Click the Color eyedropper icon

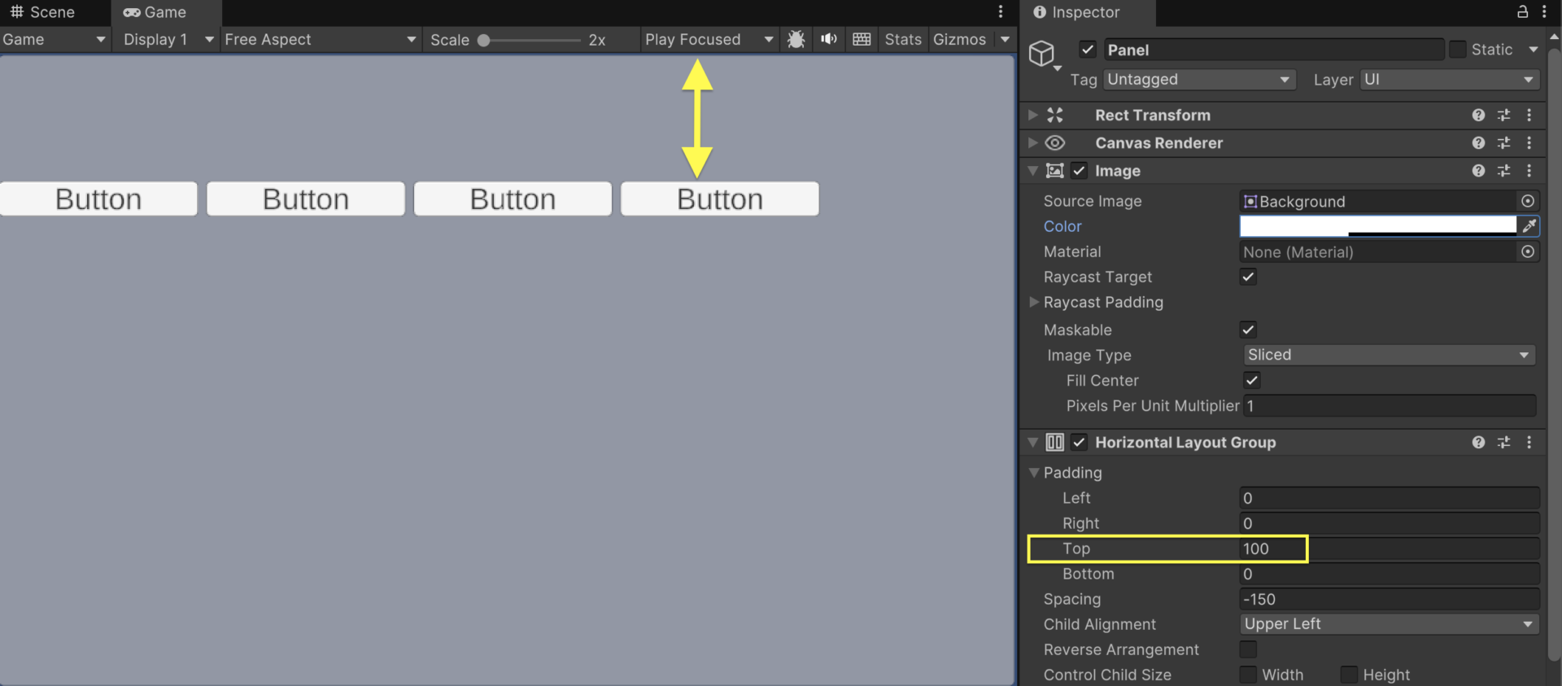(x=1529, y=226)
